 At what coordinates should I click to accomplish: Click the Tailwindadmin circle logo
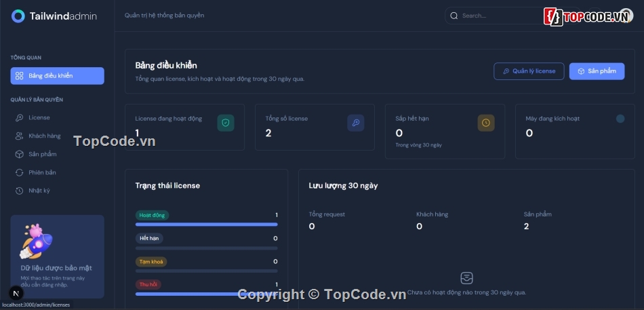(18, 16)
